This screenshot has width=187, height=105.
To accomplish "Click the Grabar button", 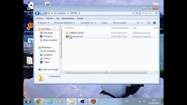I will [105, 23].
